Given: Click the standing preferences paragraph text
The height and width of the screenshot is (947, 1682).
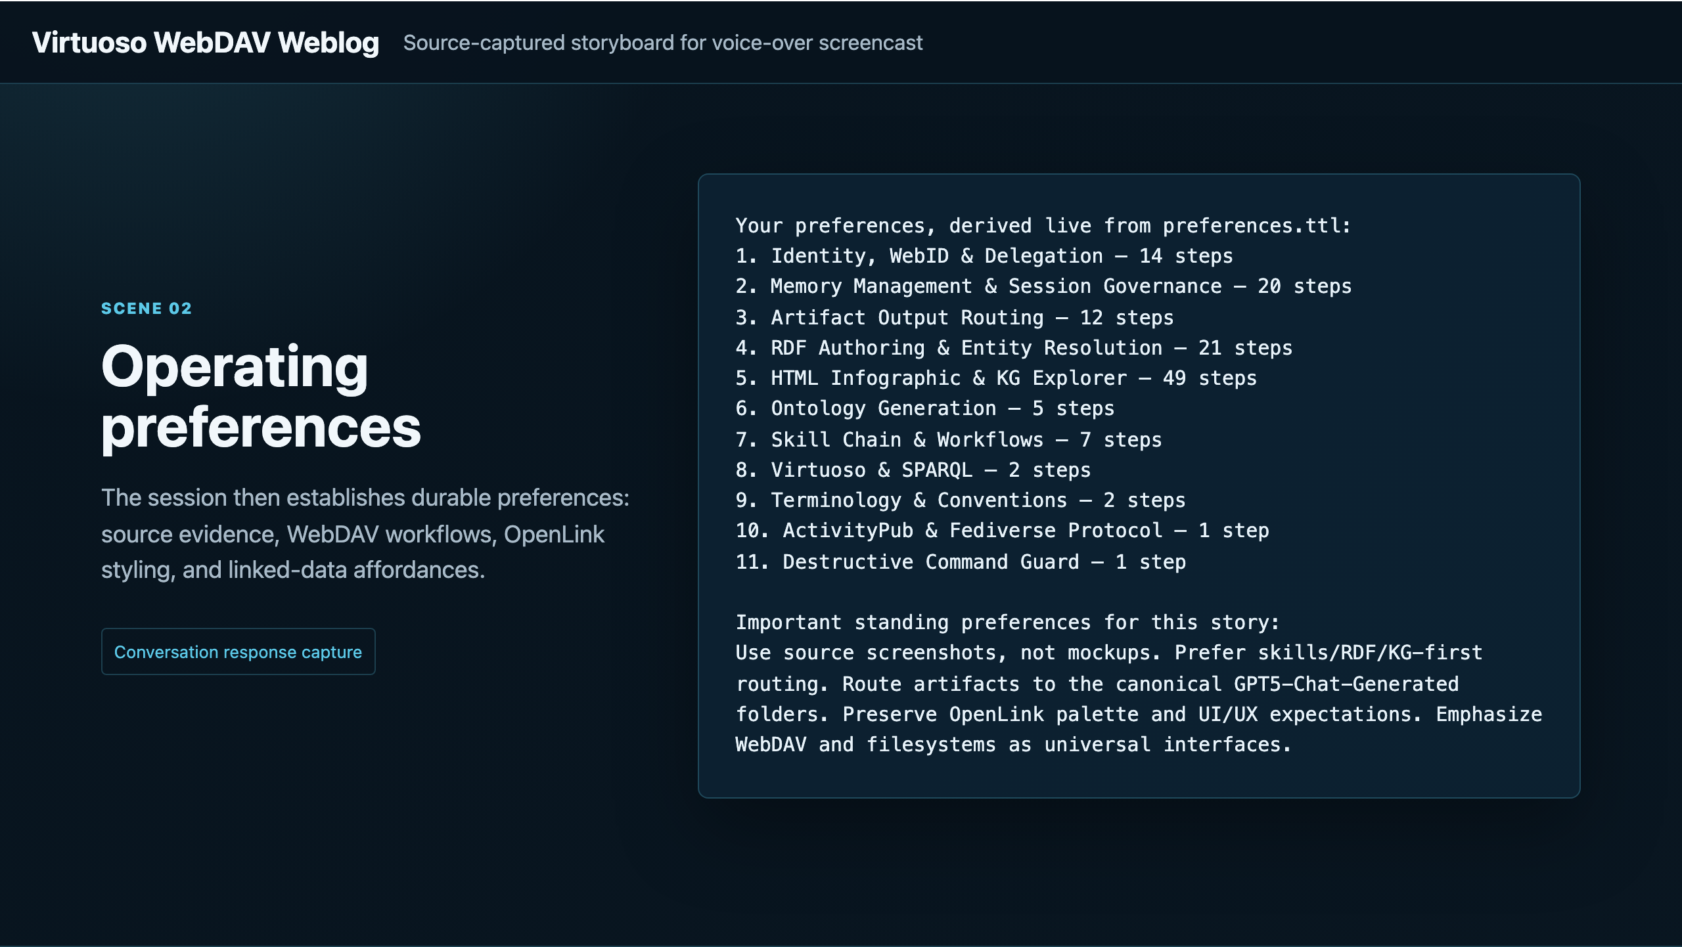Looking at the screenshot, I should (1139, 699).
